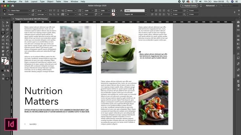Toggle Character formatting controls 'A' button
The width and height of the screenshot is (241, 135).
click(5, 10)
